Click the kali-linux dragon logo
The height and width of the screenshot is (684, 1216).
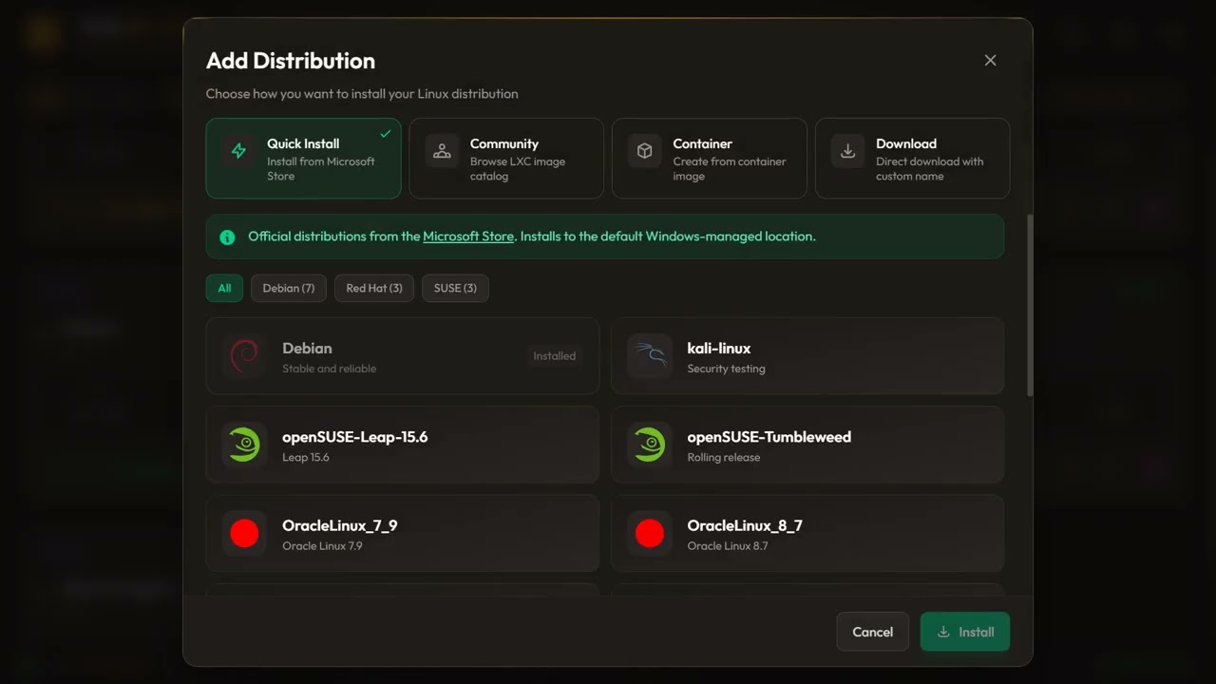click(x=650, y=356)
